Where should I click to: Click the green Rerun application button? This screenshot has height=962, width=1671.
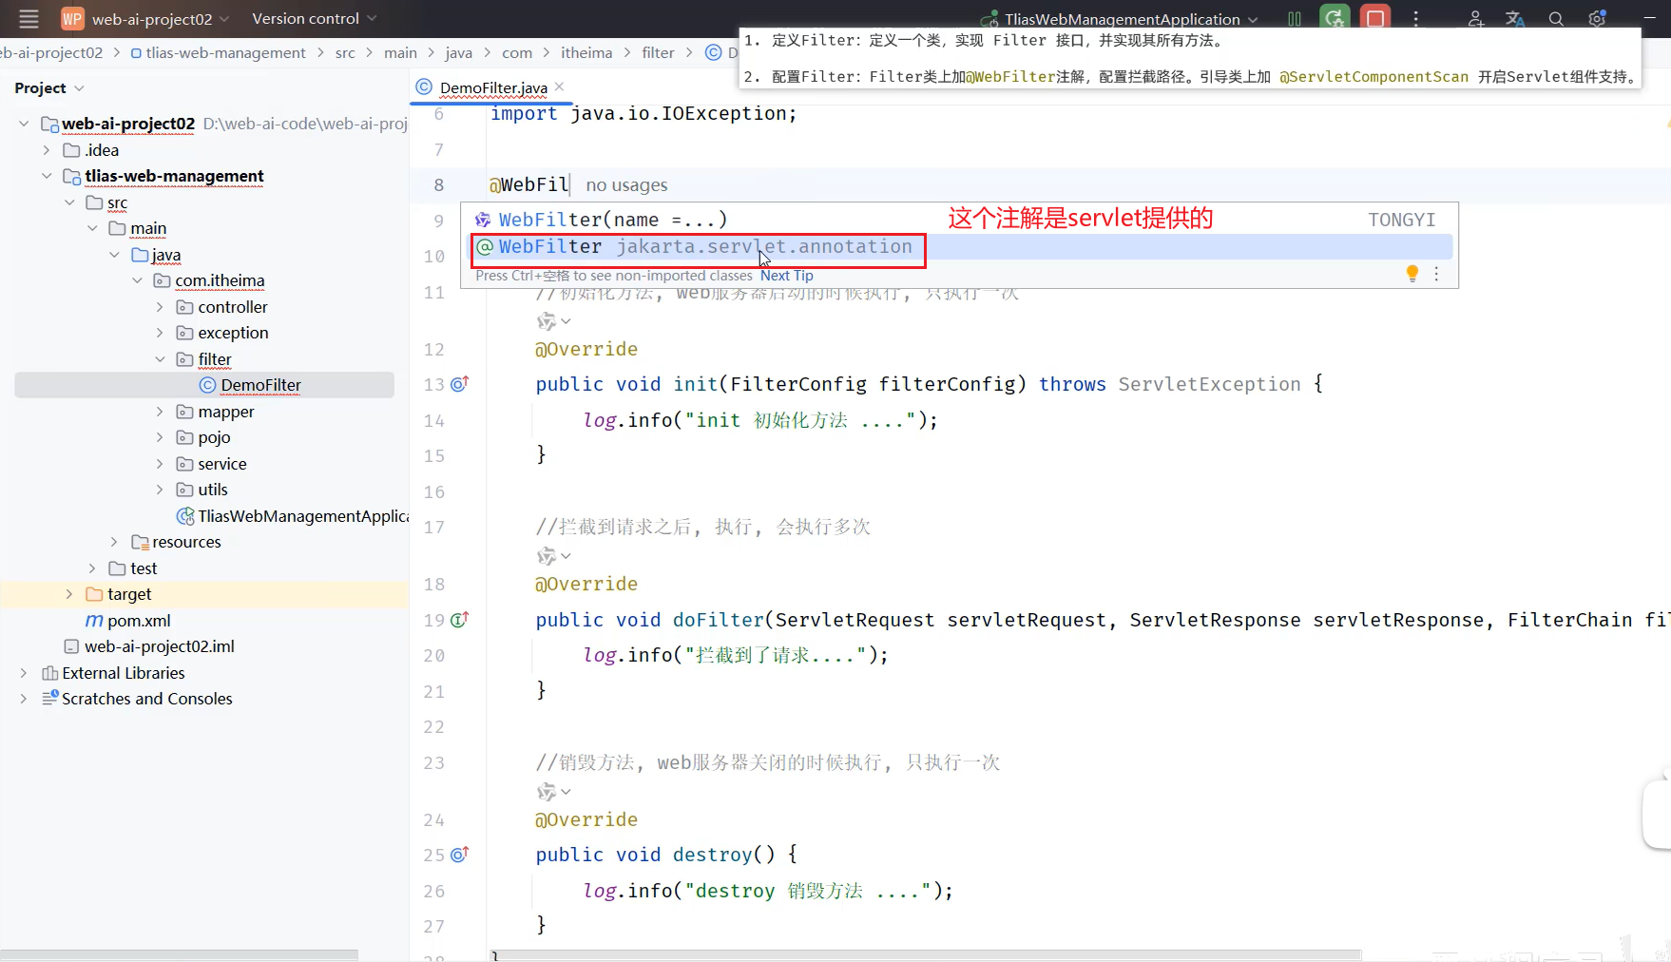(1335, 18)
